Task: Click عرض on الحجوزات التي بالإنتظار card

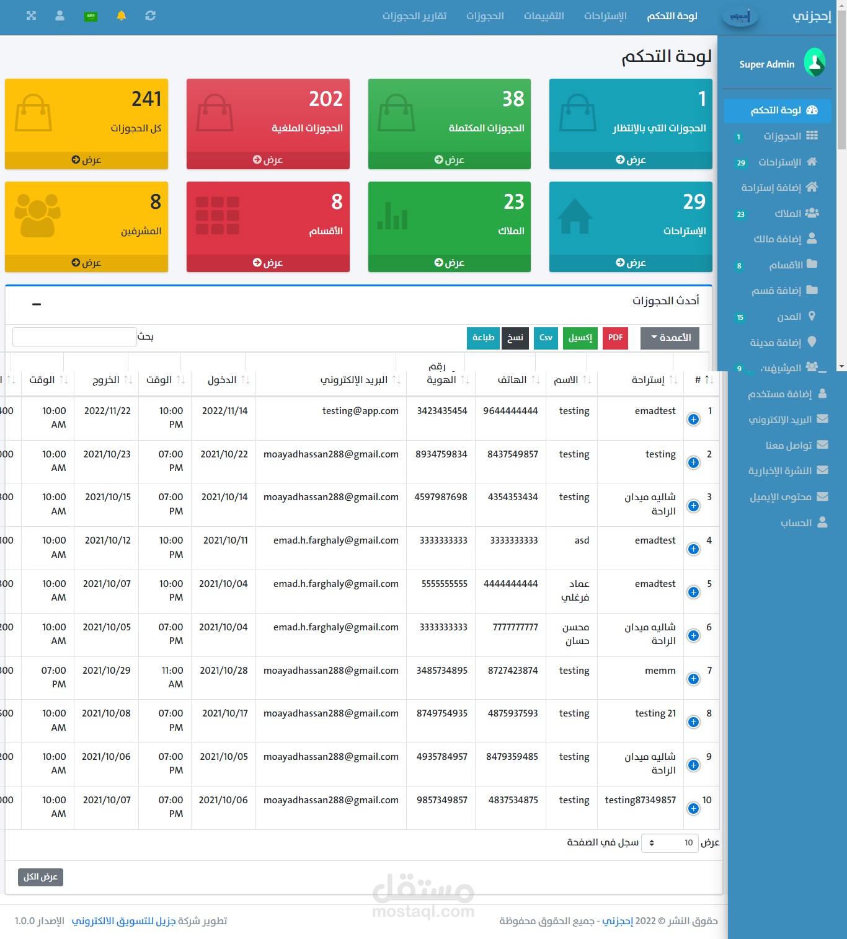Action: (x=631, y=160)
